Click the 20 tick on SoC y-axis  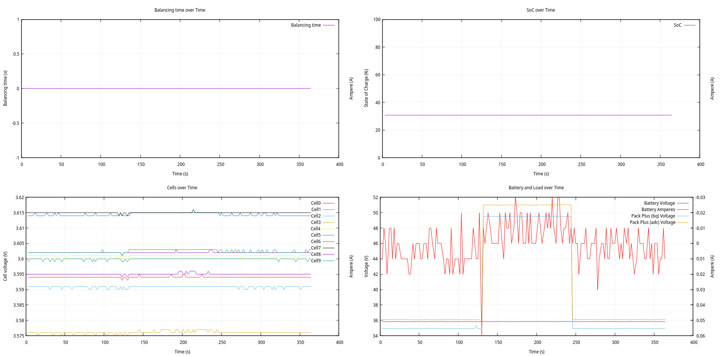point(378,130)
